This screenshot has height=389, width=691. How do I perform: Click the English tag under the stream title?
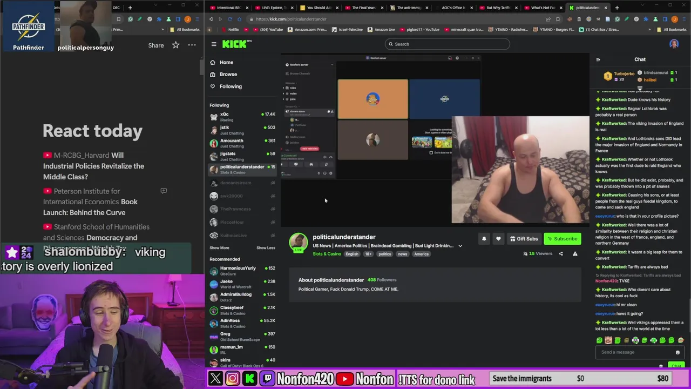tap(351, 254)
